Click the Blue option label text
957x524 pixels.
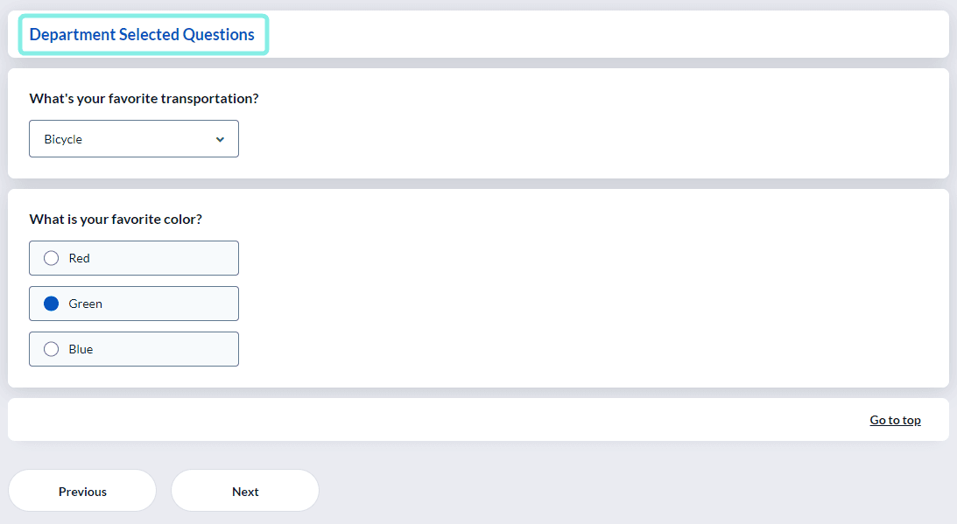(81, 349)
